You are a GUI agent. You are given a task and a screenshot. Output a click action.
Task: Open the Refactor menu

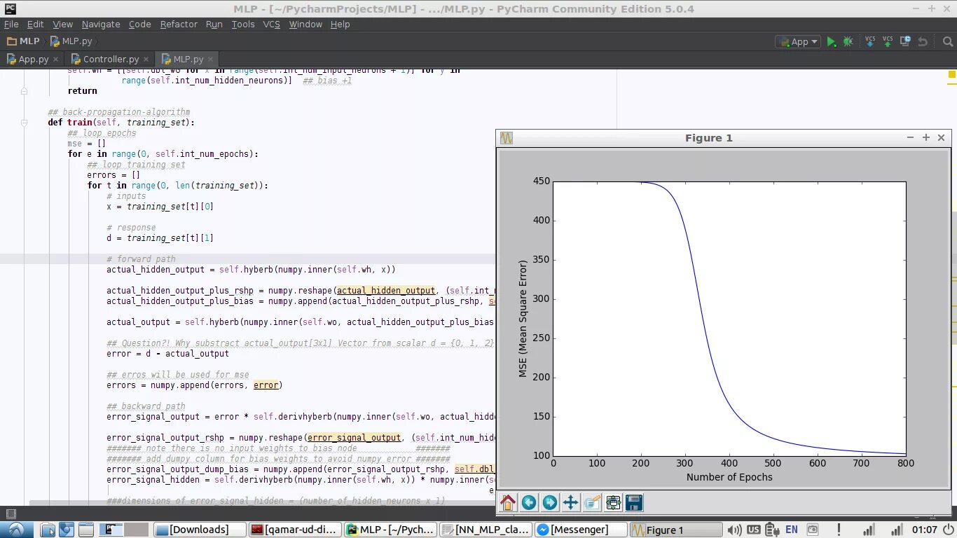pyautogui.click(x=179, y=24)
